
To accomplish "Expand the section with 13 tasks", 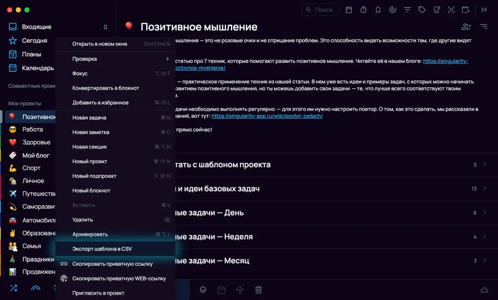I will pyautogui.click(x=484, y=189).
